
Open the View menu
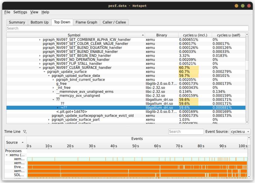coord(34,12)
